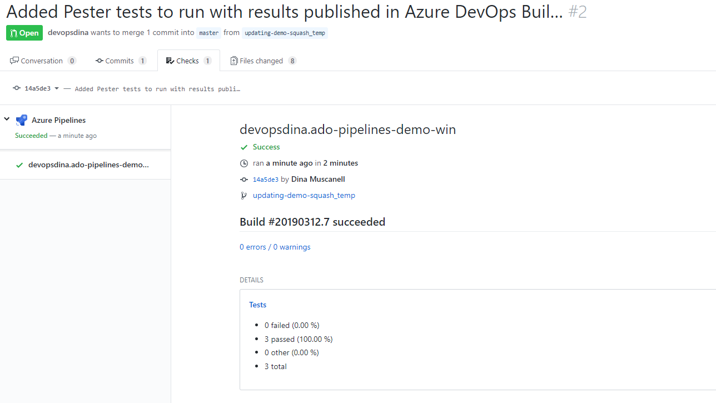Collapse the Azure Pipelines check suite

7,119
